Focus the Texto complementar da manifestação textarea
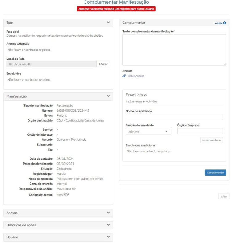232x243 pixels. pos(174,50)
